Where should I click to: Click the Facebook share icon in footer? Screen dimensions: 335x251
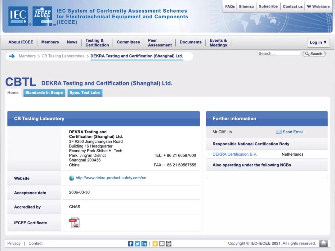tap(131, 244)
